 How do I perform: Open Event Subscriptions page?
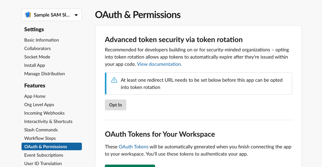point(44,155)
